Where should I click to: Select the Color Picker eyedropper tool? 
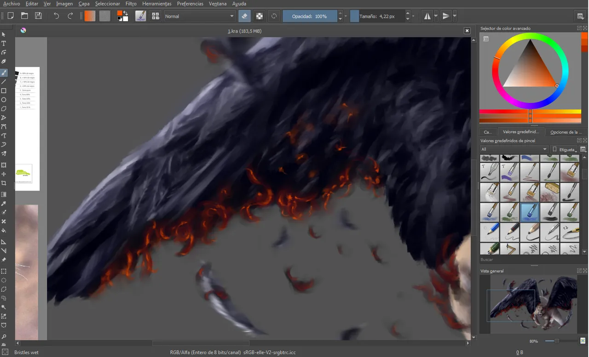tap(4, 204)
